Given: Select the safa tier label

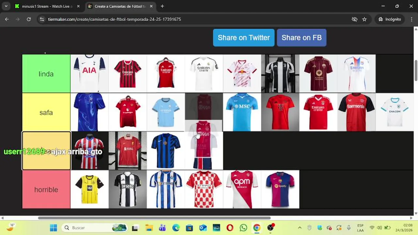Looking at the screenshot, I should [46, 112].
